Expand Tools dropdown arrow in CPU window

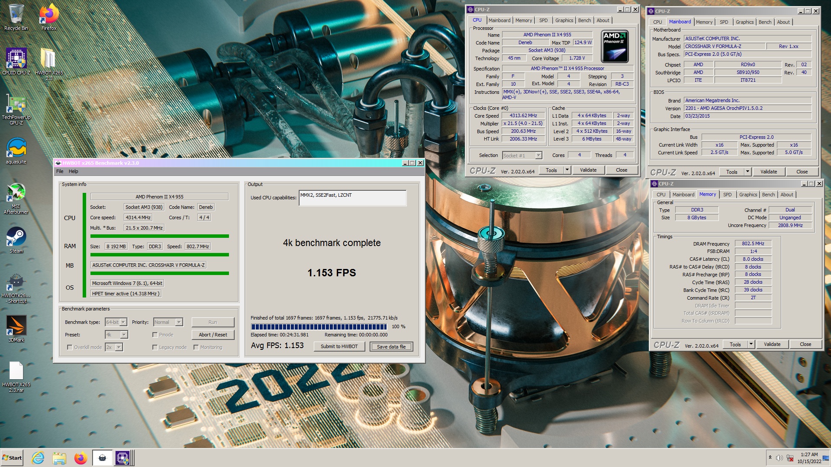click(x=567, y=170)
